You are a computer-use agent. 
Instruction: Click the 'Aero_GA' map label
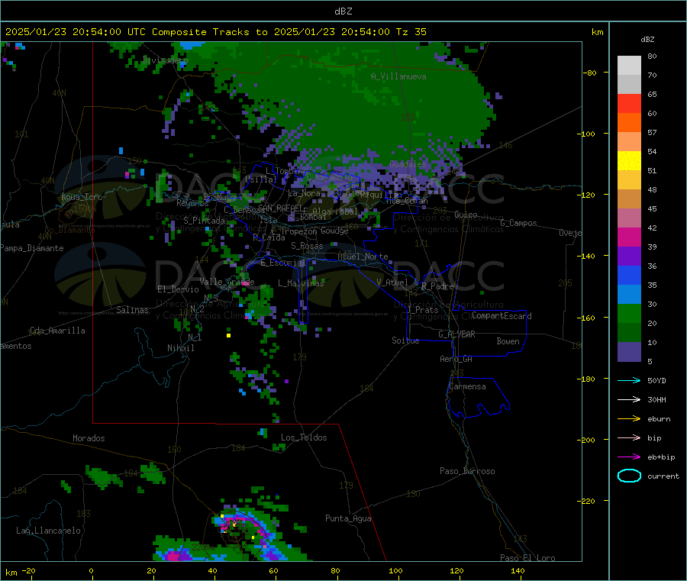coord(456,360)
